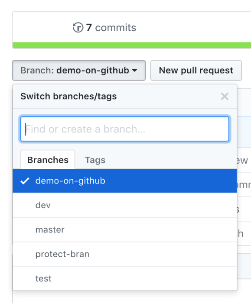This screenshot has height=303, width=251.
Task: Click the word commits in the summary
Action: pos(116,28)
